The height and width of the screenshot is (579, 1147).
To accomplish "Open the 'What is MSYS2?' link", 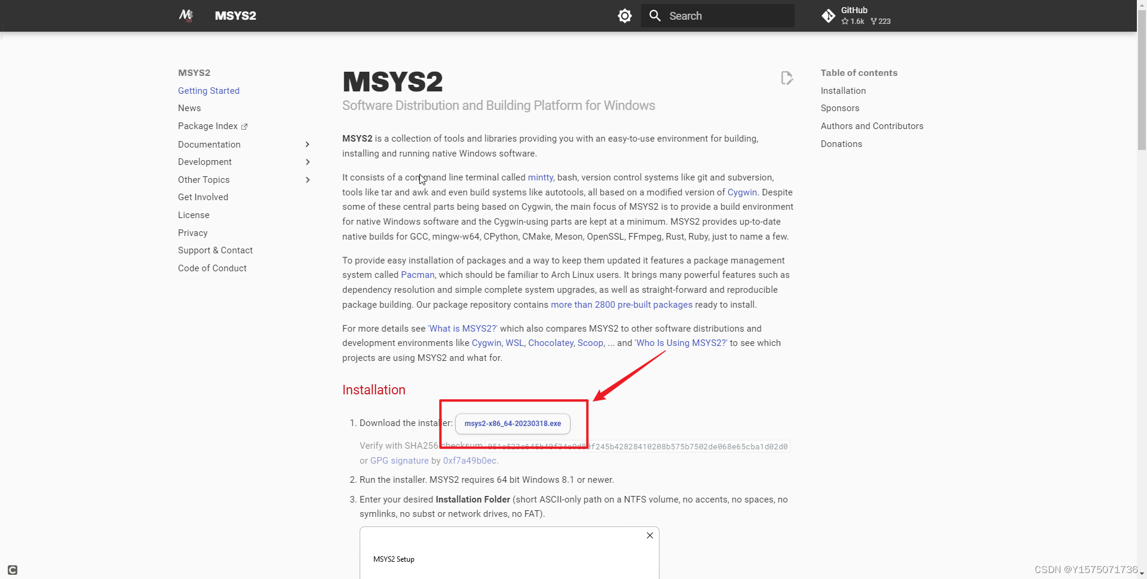I will pyautogui.click(x=462, y=329).
